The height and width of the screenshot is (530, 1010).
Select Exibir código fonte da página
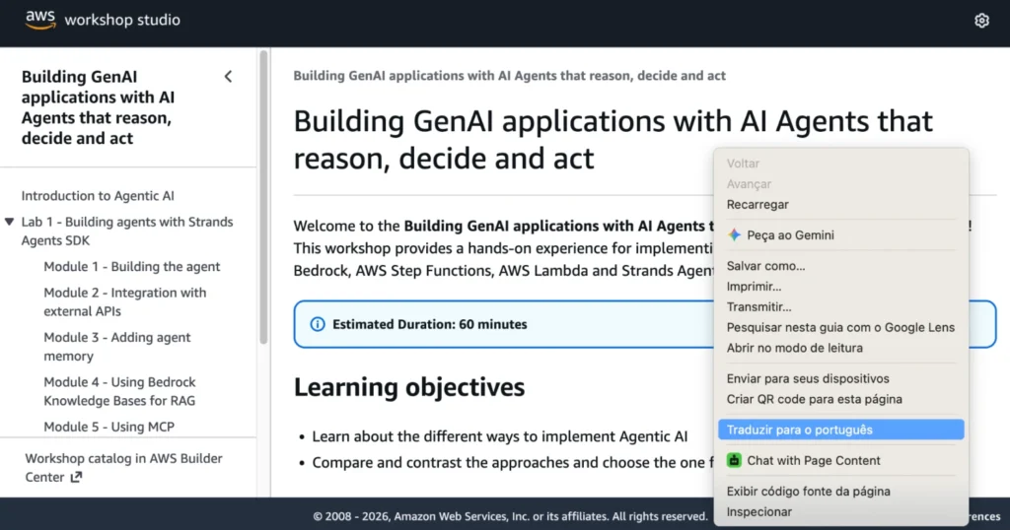840,492
